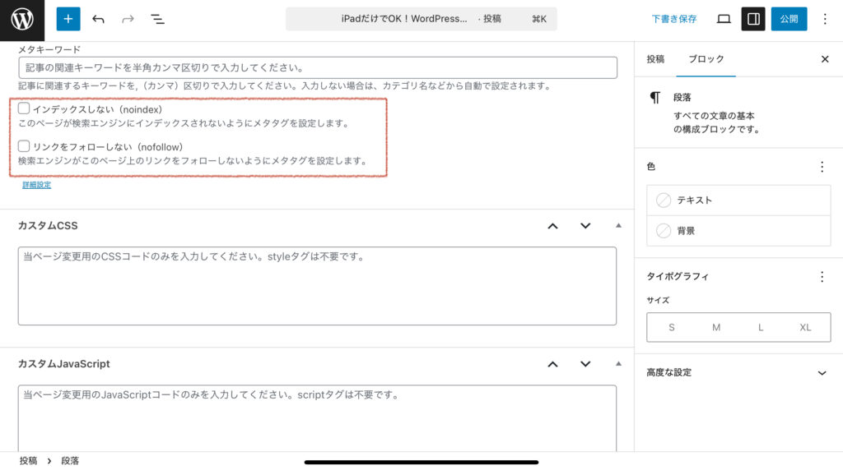This screenshot has width=843, height=470.
Task: Move カスタムJavaScript panel down
Action: pos(585,364)
